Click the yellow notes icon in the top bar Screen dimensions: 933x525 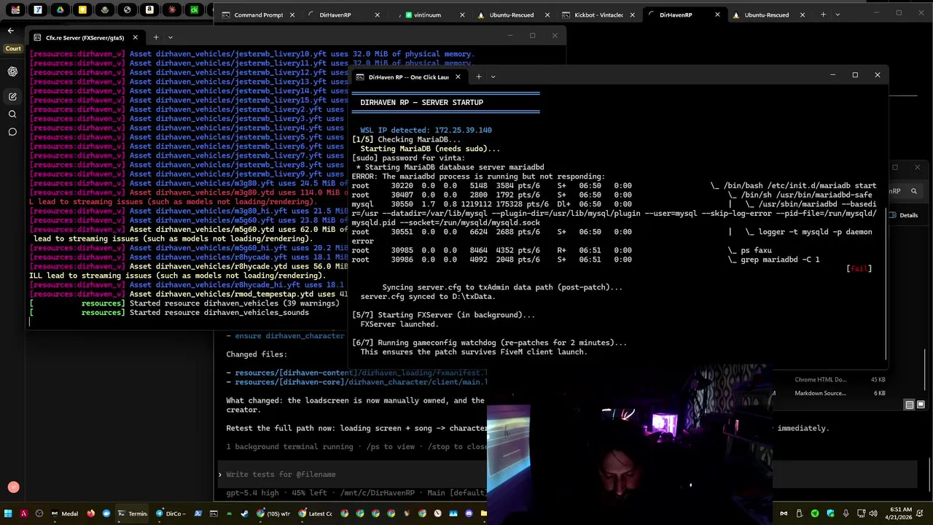[x=82, y=10]
